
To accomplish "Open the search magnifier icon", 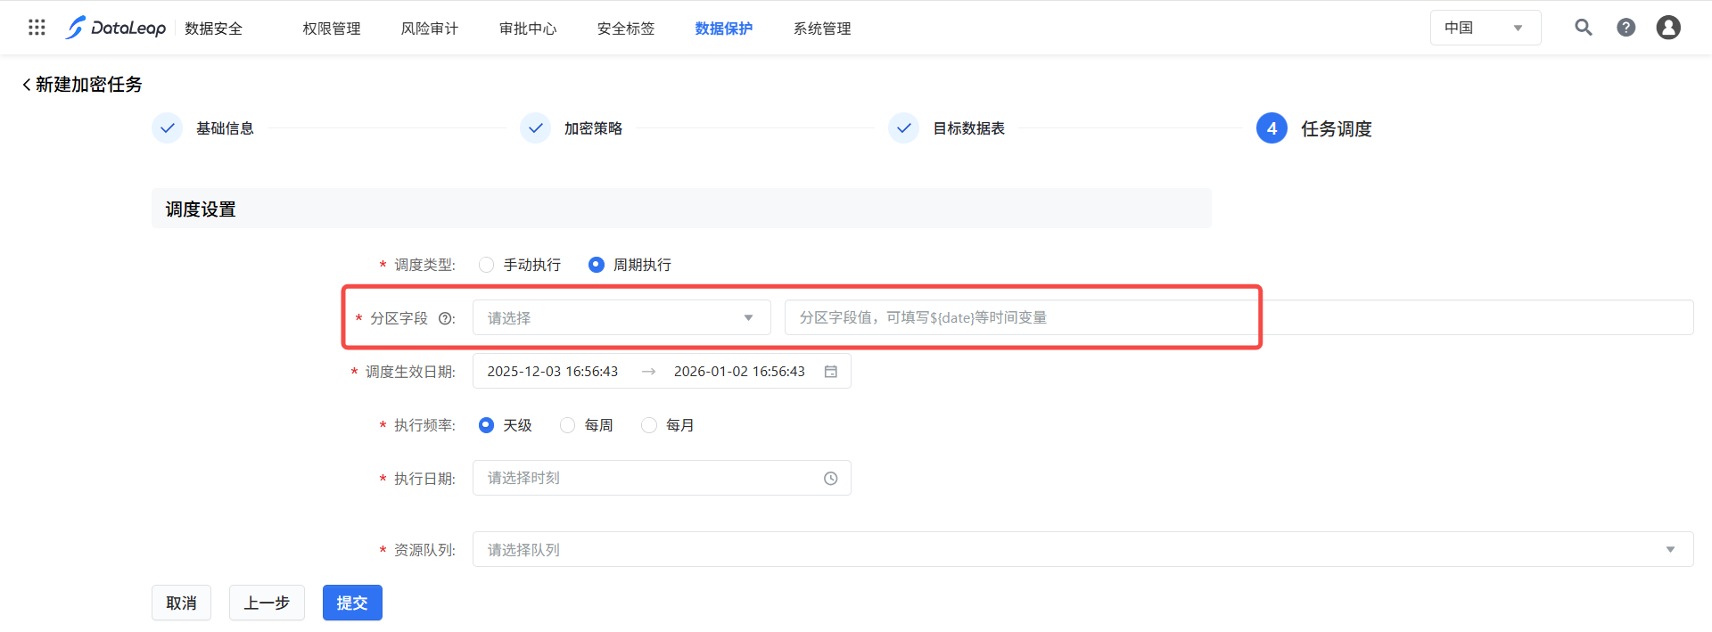I will [1584, 28].
